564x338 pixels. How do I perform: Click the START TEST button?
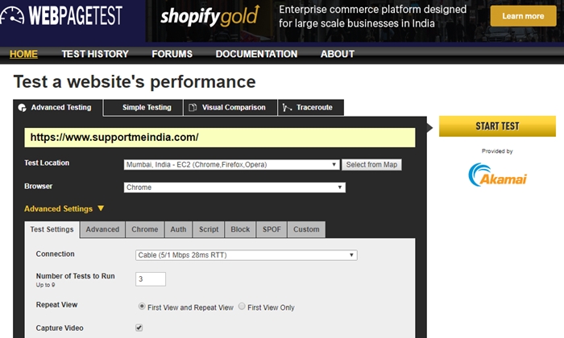(x=497, y=126)
